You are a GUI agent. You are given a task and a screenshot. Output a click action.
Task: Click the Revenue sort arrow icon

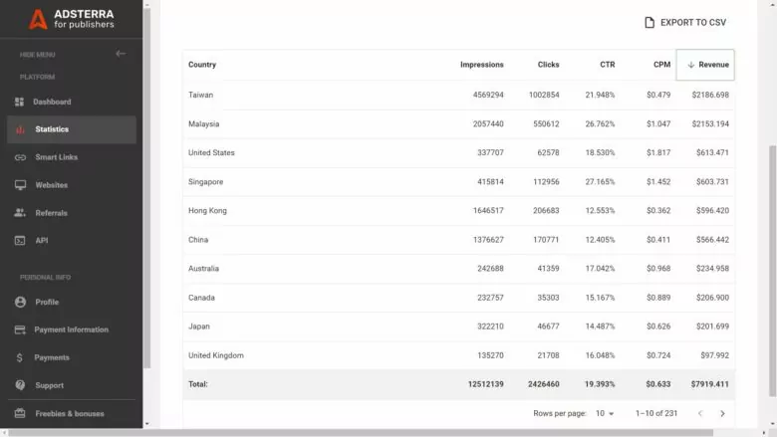(690, 65)
